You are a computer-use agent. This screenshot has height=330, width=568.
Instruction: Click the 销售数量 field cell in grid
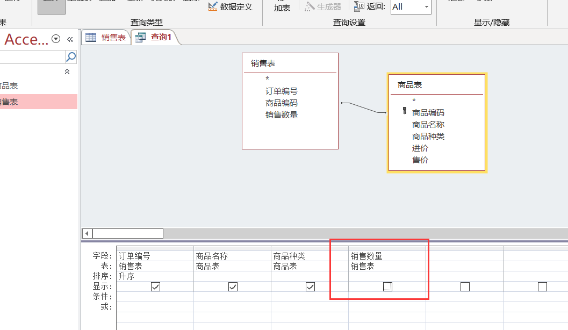point(387,256)
